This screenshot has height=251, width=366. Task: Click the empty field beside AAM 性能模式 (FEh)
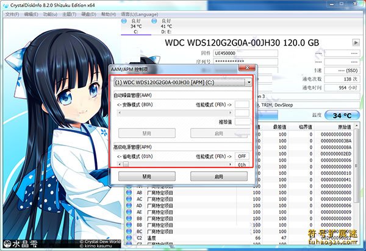coord(242,104)
